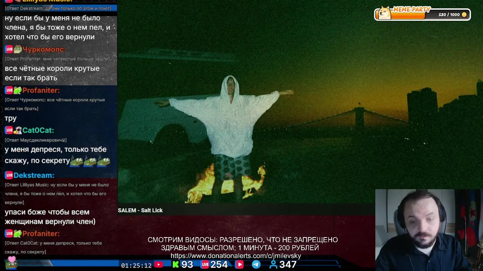Click the pink heart frog emote in corner
The width and height of the screenshot is (483, 271).
coord(11,262)
